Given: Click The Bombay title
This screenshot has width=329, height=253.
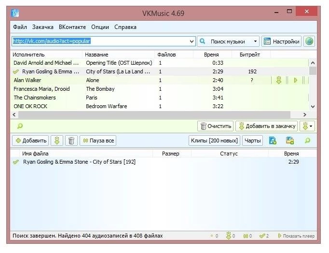Looking at the screenshot, I should pyautogui.click(x=100, y=89).
